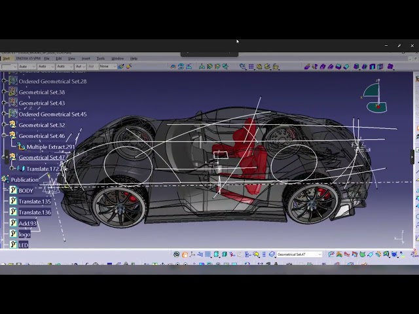Expand Ordered Geometrical Set.45 node
This screenshot has width=419, height=314.
(x=4, y=113)
